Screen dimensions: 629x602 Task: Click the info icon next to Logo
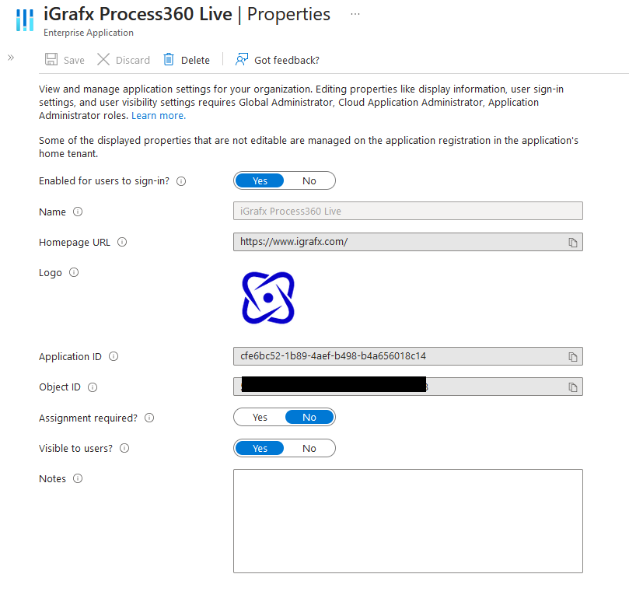tap(73, 272)
